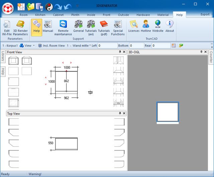Switch to the Kitchen ribbon tab

point(40,15)
